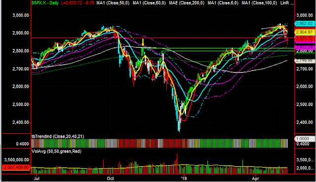Click the VolAvg (50,50,green,Red) label

pyautogui.click(x=56, y=151)
